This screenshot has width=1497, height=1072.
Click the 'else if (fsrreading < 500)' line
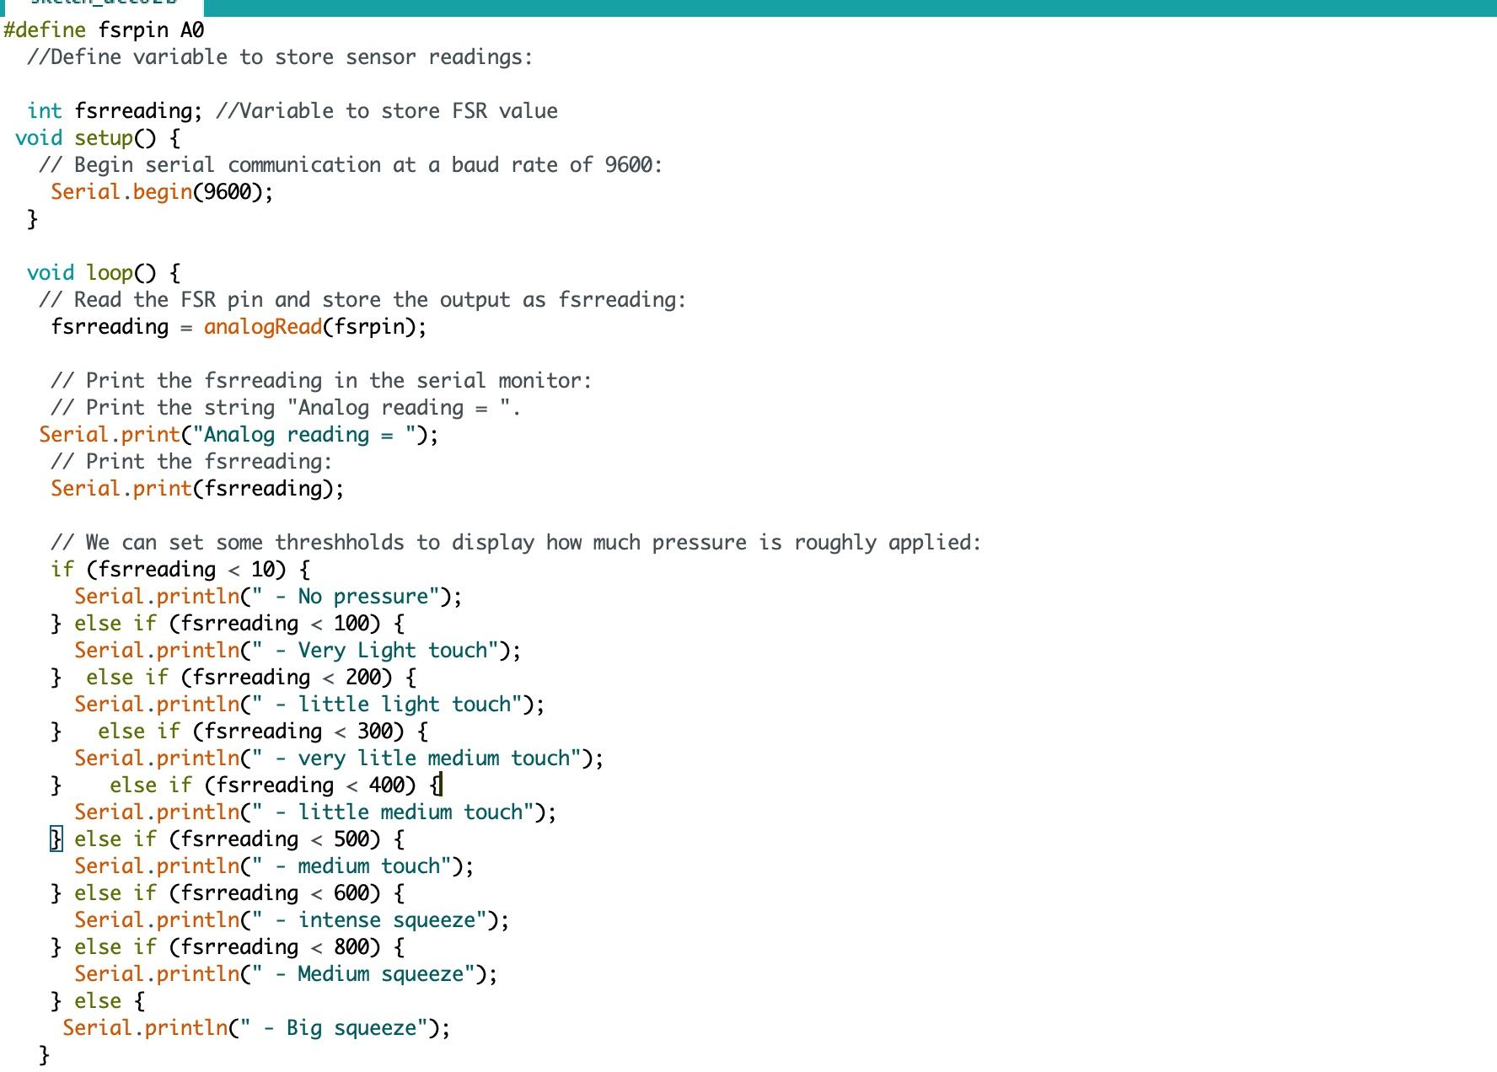pyautogui.click(x=228, y=839)
